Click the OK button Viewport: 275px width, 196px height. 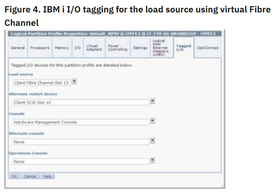click(x=14, y=176)
